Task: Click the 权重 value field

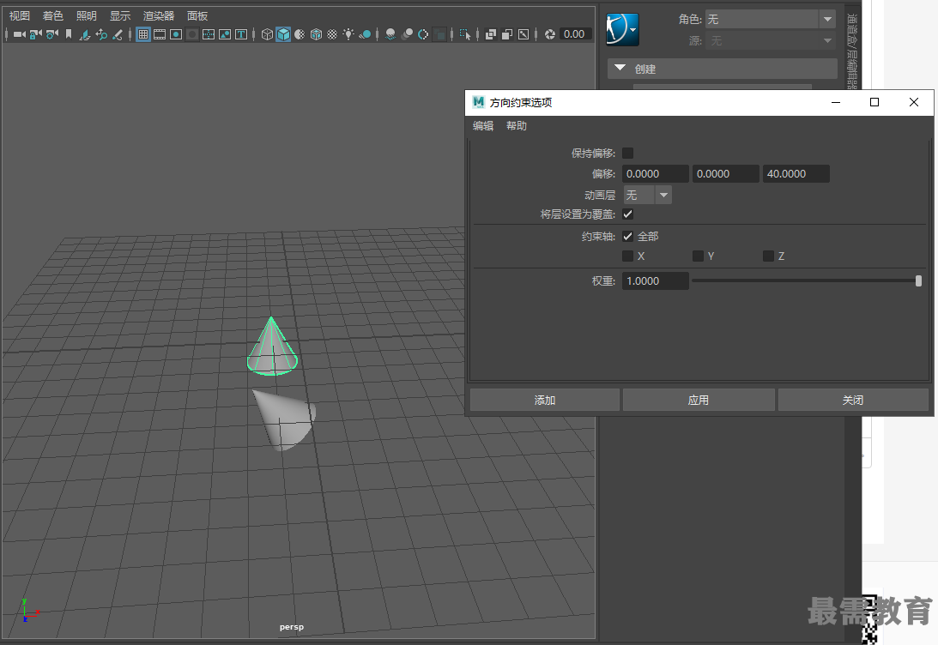Action: tap(655, 281)
